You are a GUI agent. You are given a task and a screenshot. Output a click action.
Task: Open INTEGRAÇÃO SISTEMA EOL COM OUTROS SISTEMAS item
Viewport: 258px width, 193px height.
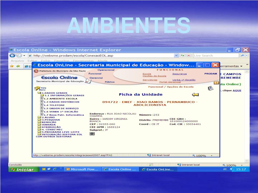(x=59, y=135)
